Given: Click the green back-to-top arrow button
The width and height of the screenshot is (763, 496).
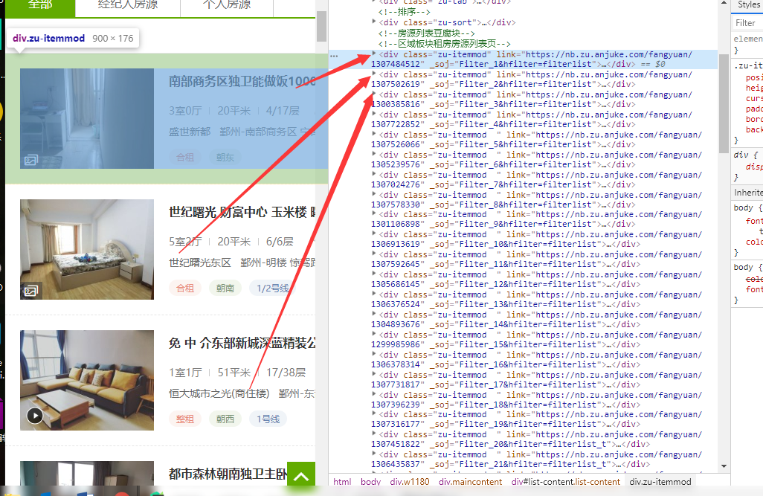Looking at the screenshot, I should (300, 474).
